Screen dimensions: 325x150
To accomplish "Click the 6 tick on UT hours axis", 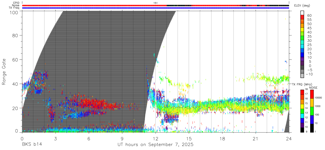I will tap(89, 138).
